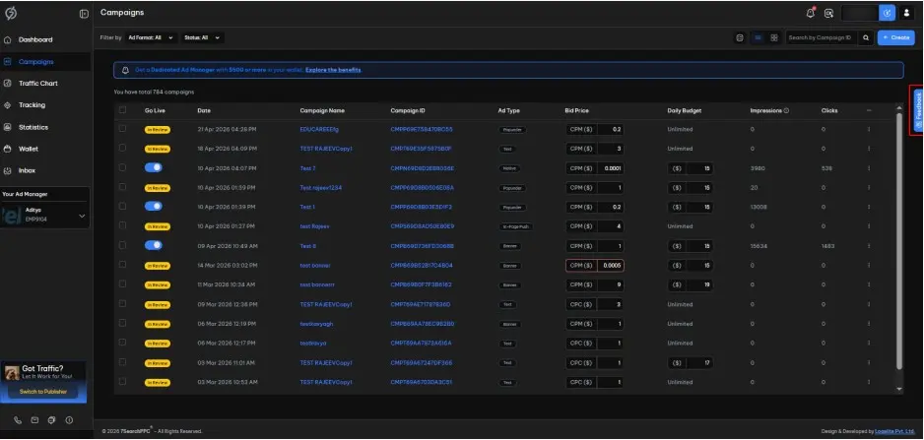This screenshot has height=440, width=924.
Task: Open the table header three-dot column menu
Action: click(x=869, y=110)
